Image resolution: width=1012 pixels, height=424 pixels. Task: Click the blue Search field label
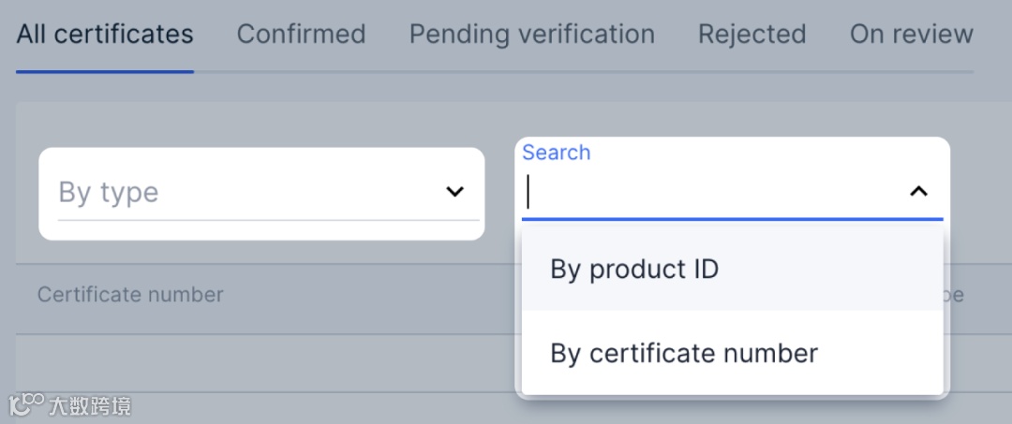556,153
